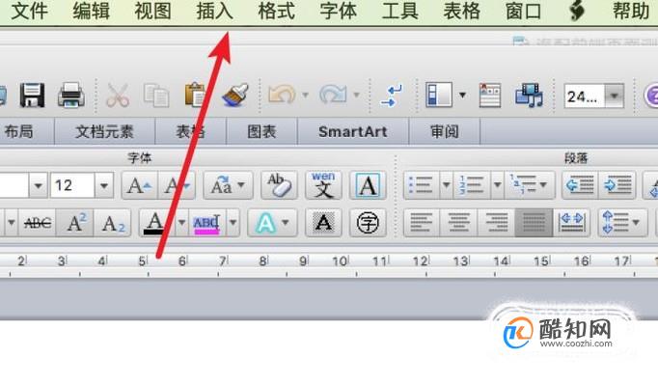
Task: Toggle character shading A icon
Action: coord(323,223)
